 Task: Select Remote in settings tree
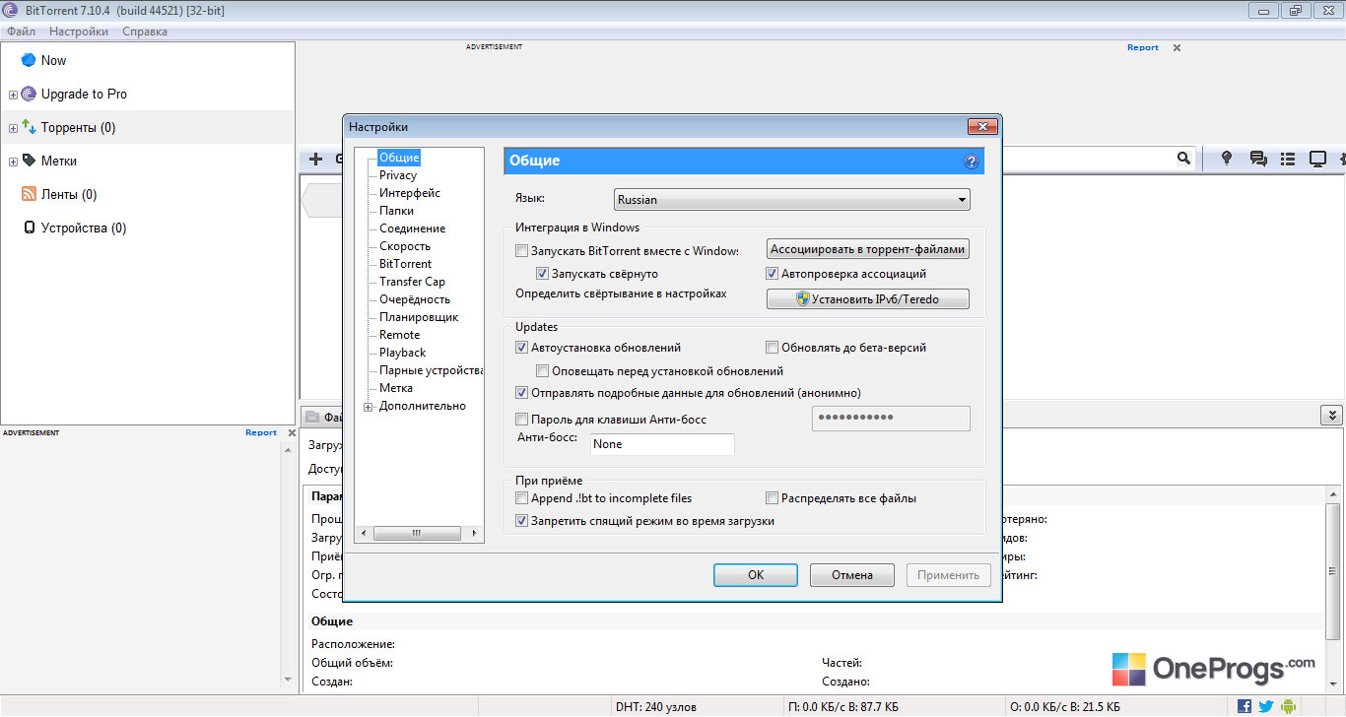[399, 335]
